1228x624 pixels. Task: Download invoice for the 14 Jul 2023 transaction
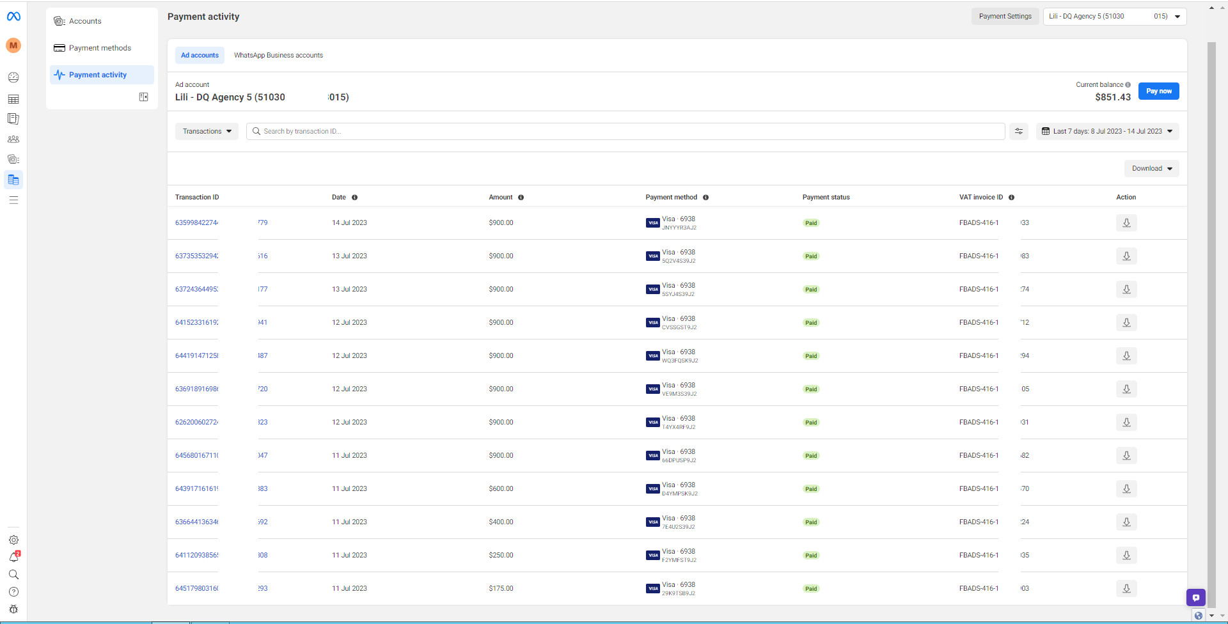point(1126,223)
